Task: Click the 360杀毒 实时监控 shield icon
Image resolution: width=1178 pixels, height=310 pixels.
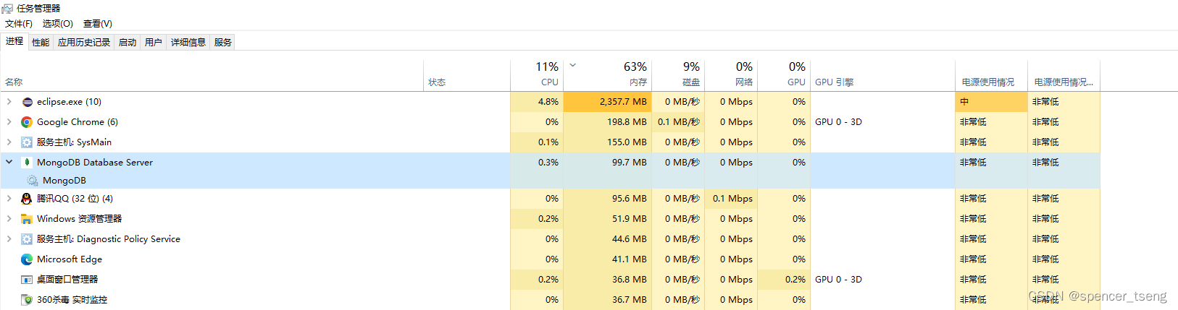Action: [x=27, y=300]
